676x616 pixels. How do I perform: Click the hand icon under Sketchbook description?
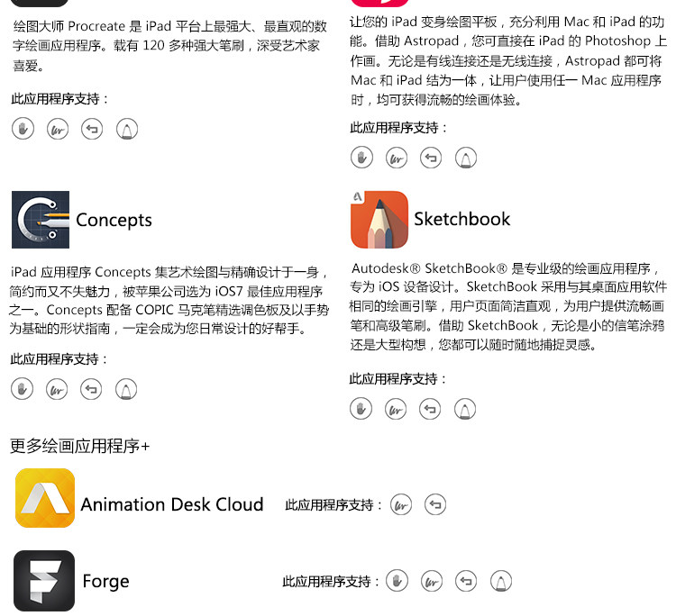[361, 409]
